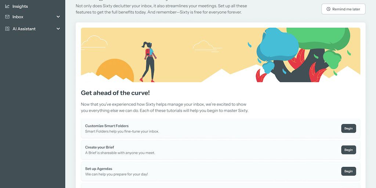Screen dimensions: 376x188
Task: Open Insights in the sidebar
Action: 33,6
